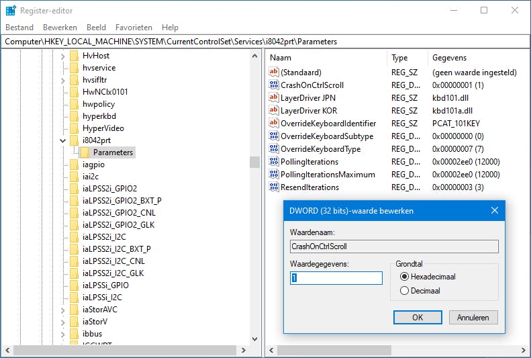Click the PollingIterations DWORD icon
The width and height of the screenshot is (531, 358).
[x=274, y=161]
